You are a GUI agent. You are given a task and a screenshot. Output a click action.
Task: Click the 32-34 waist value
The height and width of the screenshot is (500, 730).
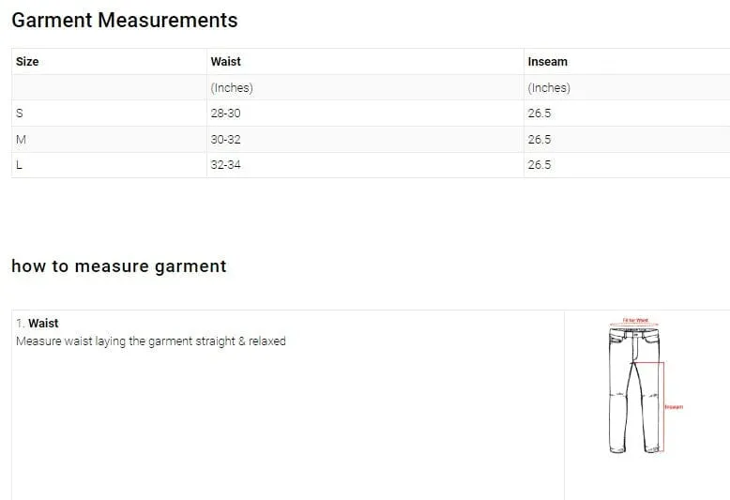(x=225, y=165)
